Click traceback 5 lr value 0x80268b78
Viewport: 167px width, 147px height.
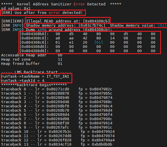58,110
